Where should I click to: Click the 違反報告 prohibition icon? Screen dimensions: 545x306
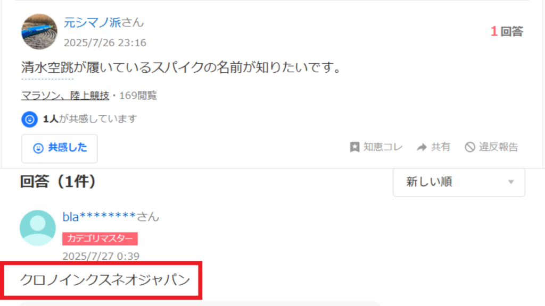pyautogui.click(x=470, y=147)
